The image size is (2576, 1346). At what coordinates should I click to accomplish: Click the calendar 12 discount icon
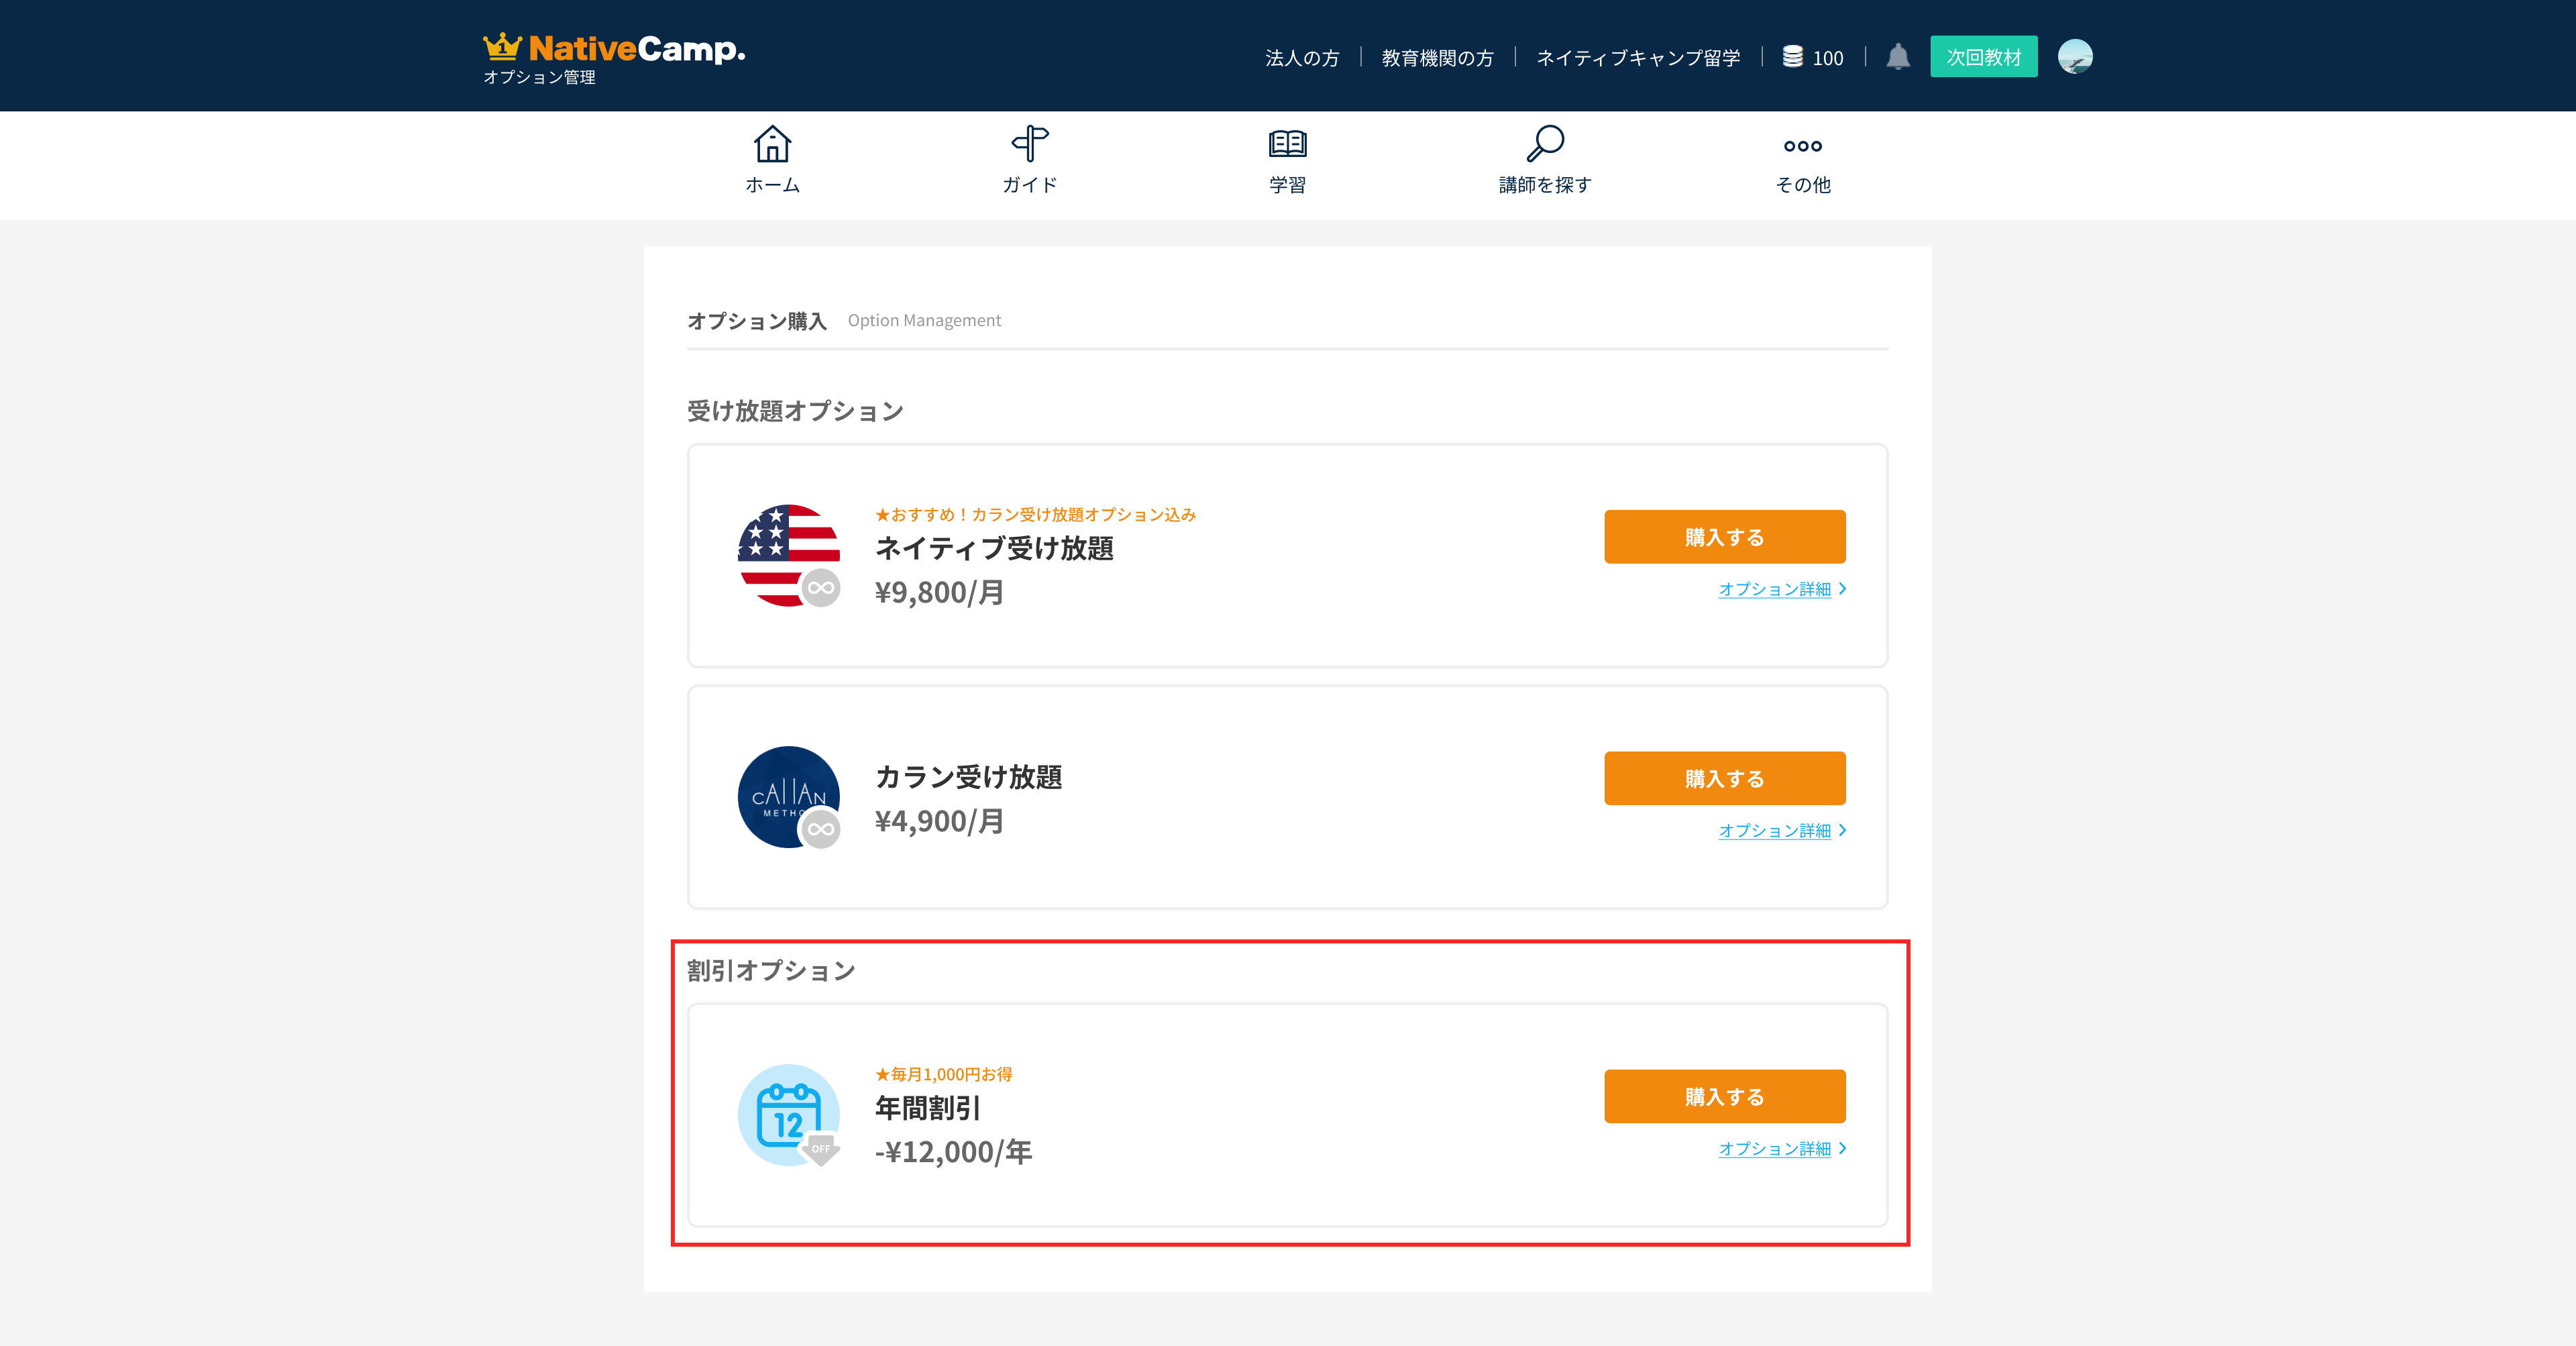(x=789, y=1115)
